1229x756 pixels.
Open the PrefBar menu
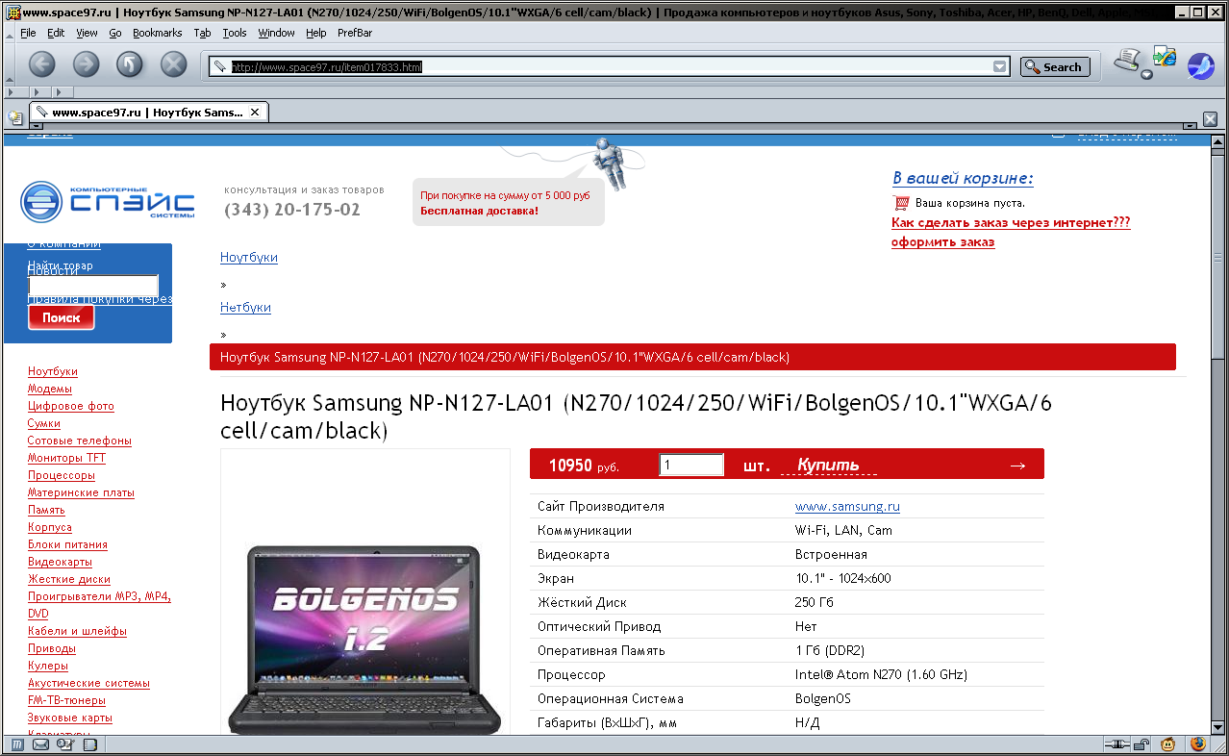coord(355,33)
